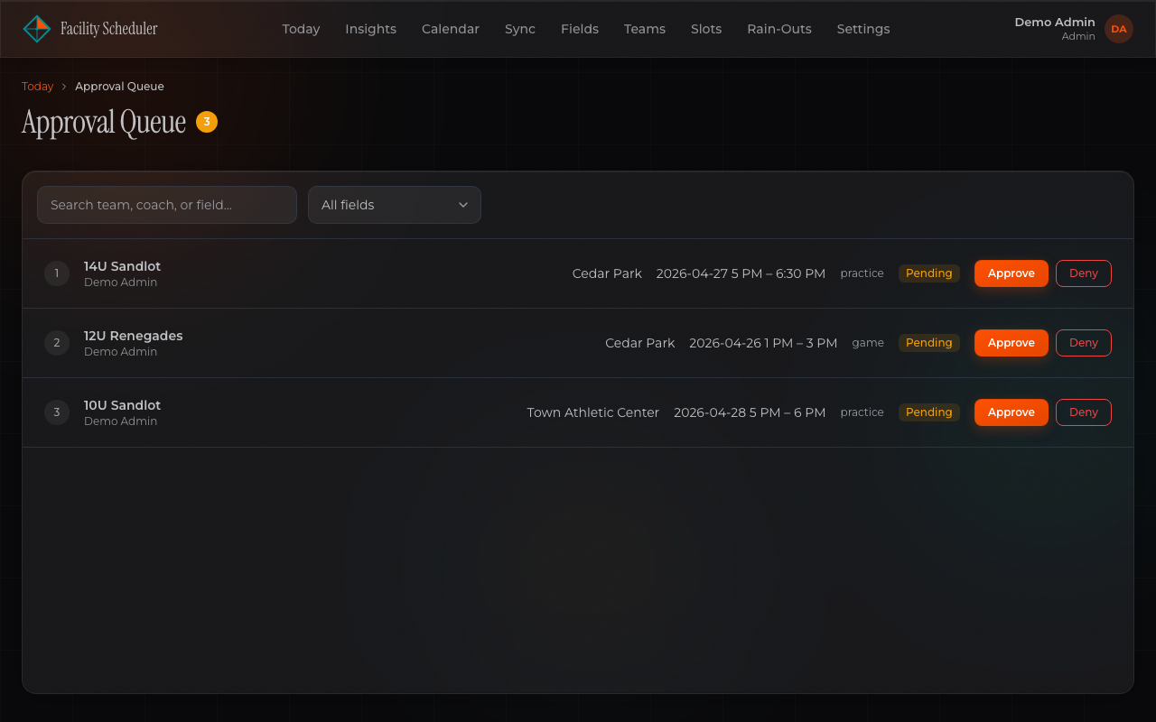
Task: Navigate to Fields
Action: pos(580,29)
